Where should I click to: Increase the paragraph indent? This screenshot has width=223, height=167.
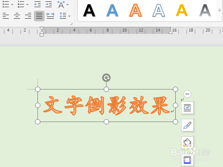[49, 4]
